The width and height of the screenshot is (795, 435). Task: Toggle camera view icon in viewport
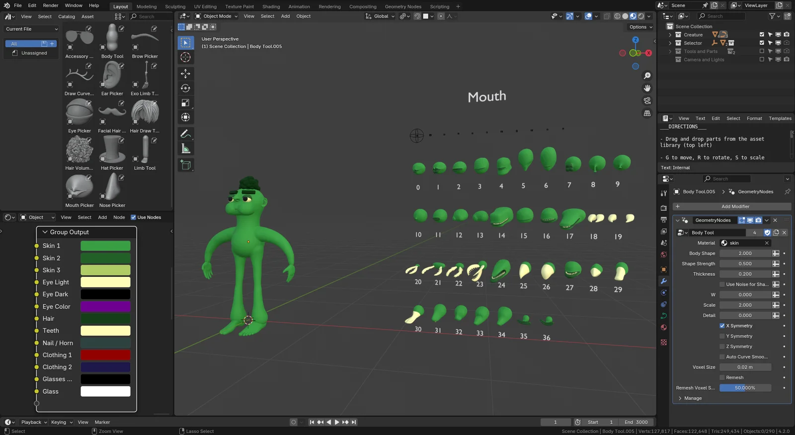pyautogui.click(x=647, y=100)
